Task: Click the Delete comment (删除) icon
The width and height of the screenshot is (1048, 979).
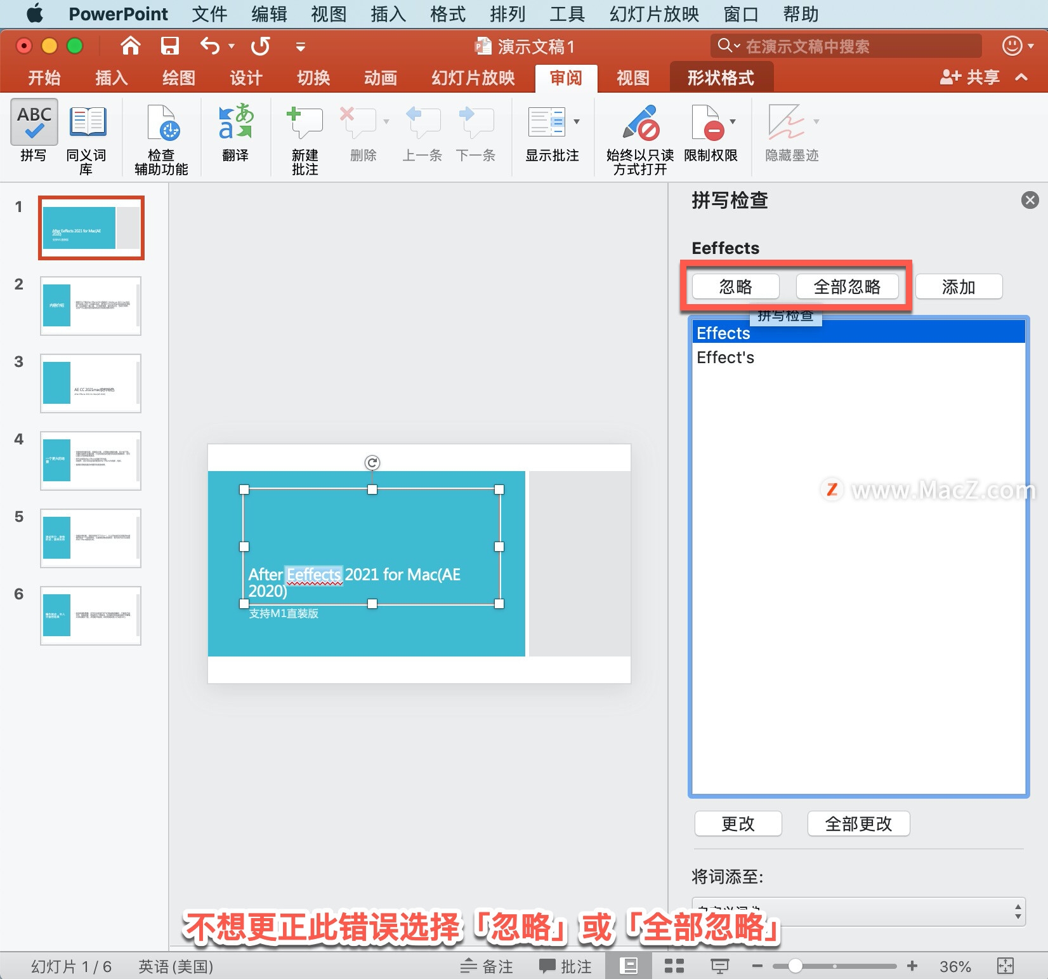Action: (x=357, y=122)
